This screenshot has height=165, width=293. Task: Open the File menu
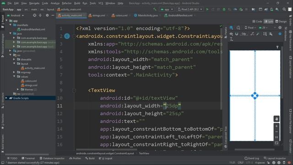[x=9, y=3]
